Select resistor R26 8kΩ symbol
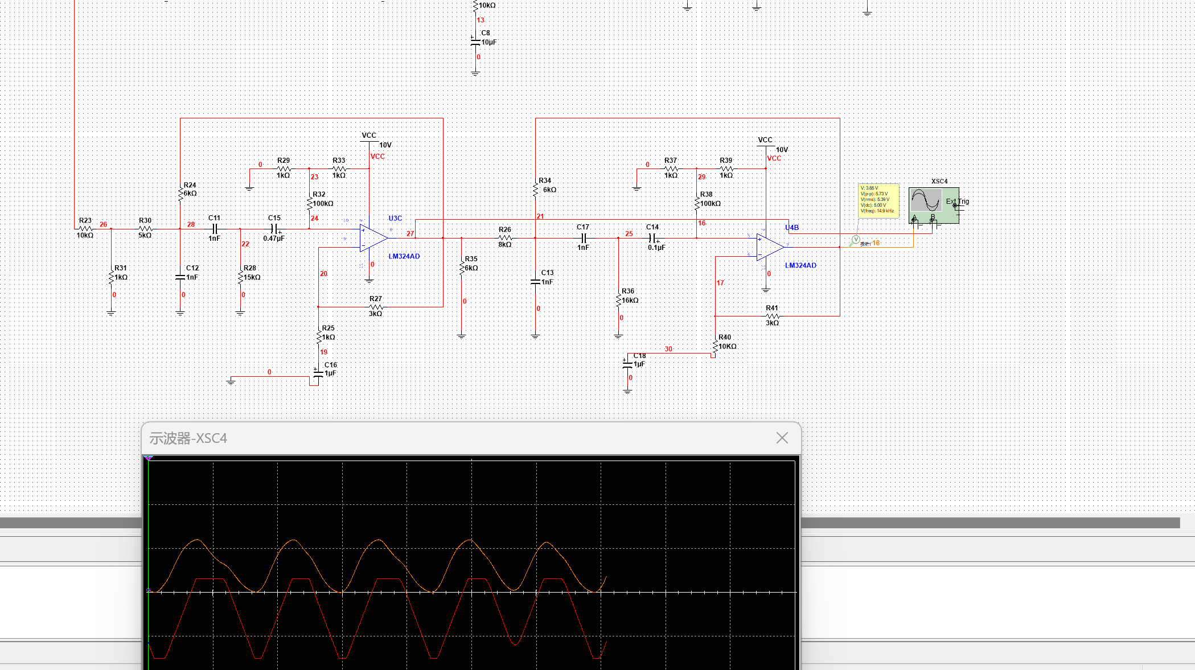This screenshot has height=670, width=1195. 505,238
